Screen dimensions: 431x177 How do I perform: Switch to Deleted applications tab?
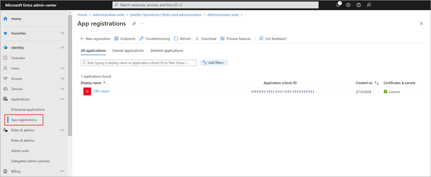click(167, 51)
